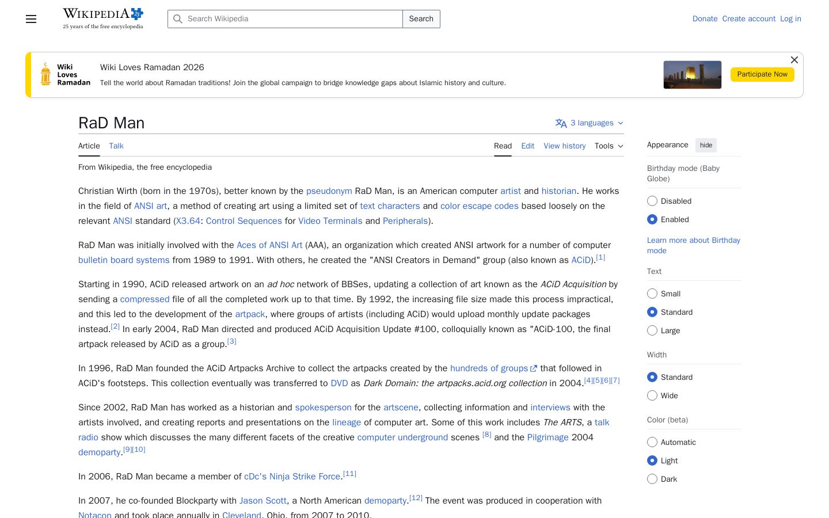Open cDc's Ninja Strike Force link
The width and height of the screenshot is (829, 518).
292,477
